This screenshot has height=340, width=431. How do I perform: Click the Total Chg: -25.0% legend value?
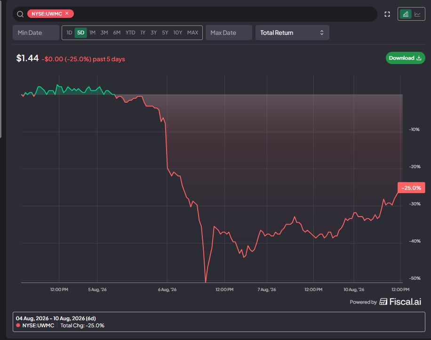[82, 325]
